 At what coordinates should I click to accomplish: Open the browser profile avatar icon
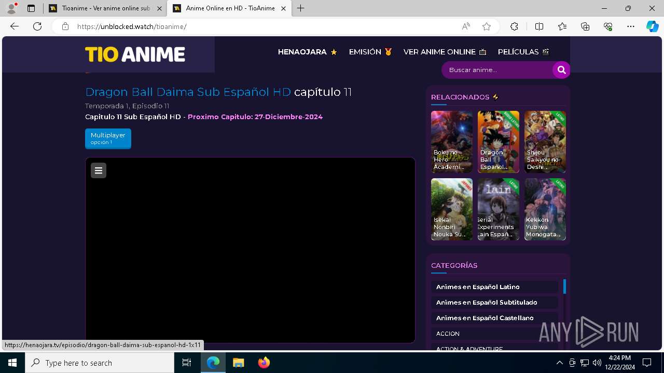[11, 8]
